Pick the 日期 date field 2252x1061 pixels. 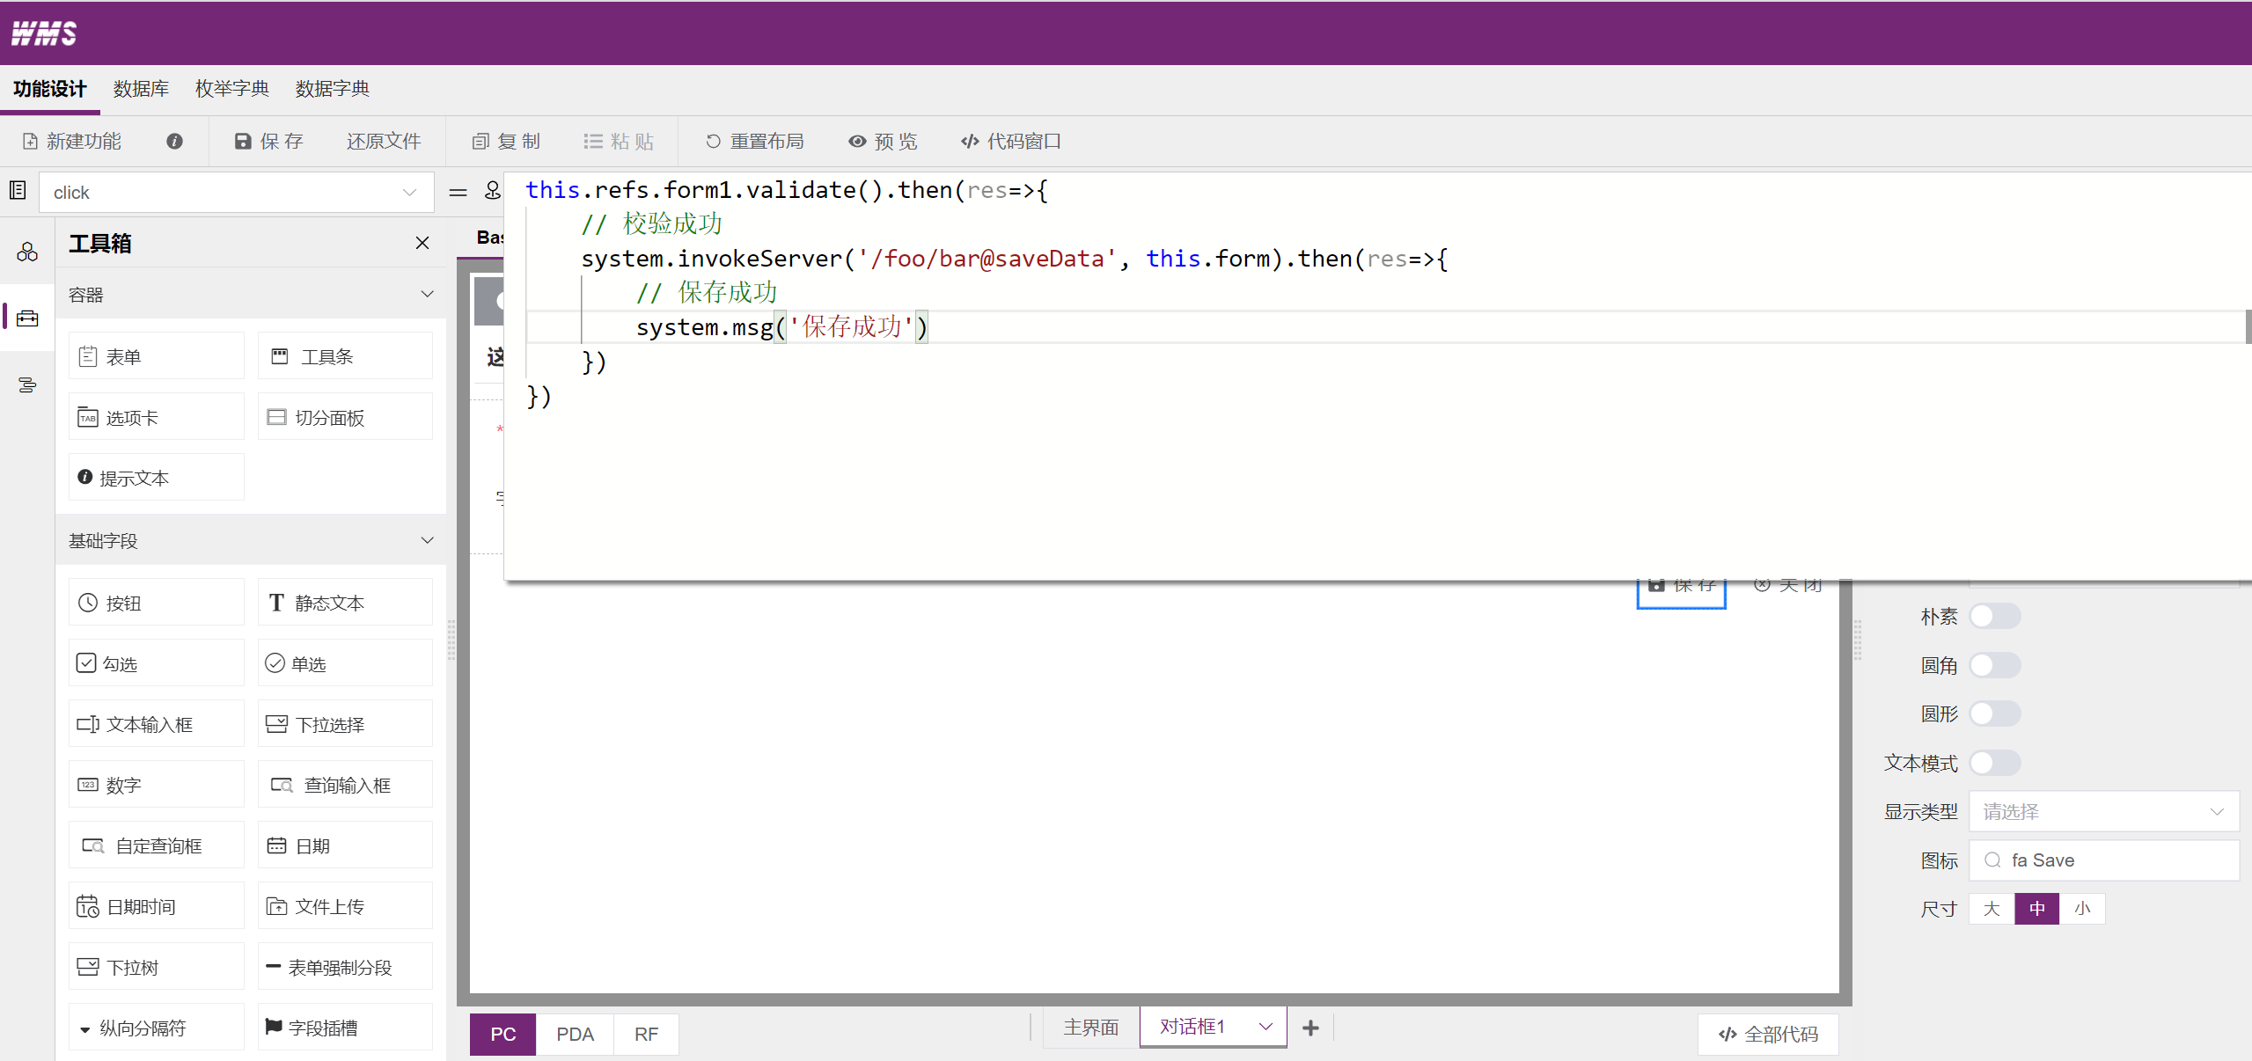pyautogui.click(x=345, y=845)
